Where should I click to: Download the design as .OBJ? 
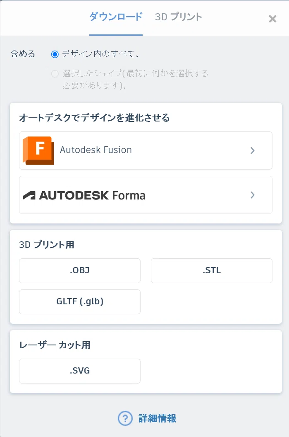(x=80, y=271)
